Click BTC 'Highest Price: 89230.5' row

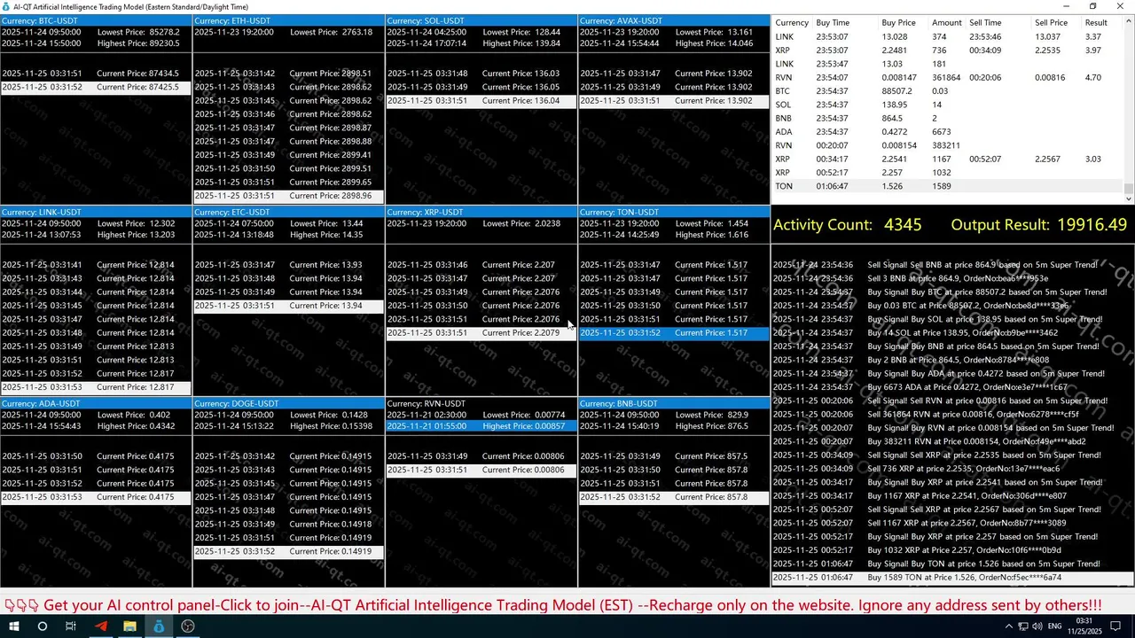tap(96, 43)
